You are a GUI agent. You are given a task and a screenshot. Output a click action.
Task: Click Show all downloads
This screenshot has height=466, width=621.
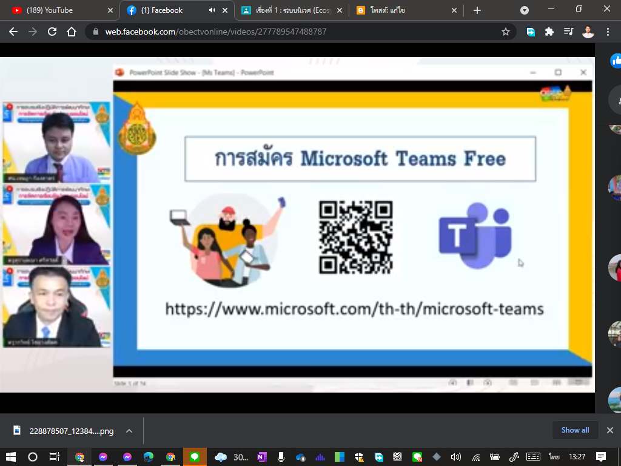coord(575,430)
